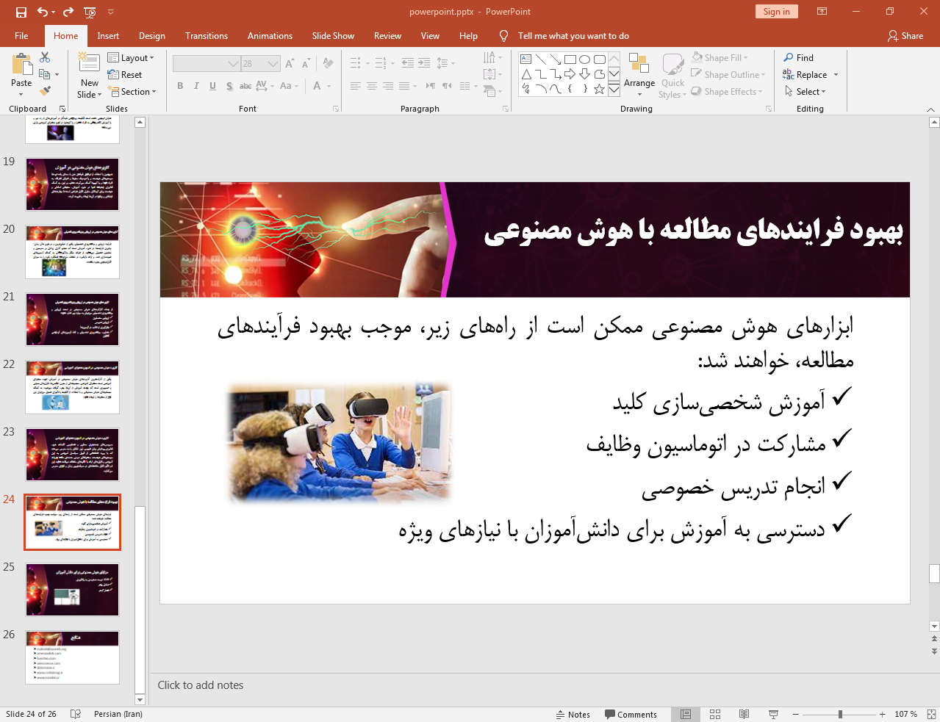Start presentation from beginning icon

tap(90, 12)
